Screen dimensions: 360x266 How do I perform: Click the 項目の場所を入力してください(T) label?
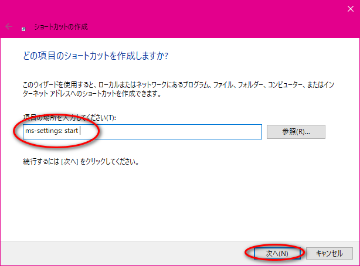(x=69, y=118)
